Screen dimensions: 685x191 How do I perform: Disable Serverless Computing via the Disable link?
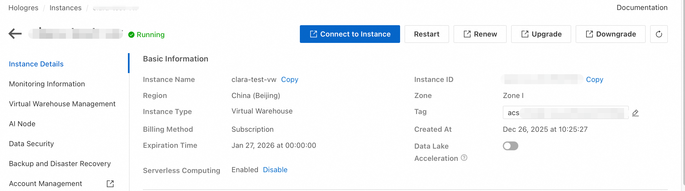click(275, 170)
